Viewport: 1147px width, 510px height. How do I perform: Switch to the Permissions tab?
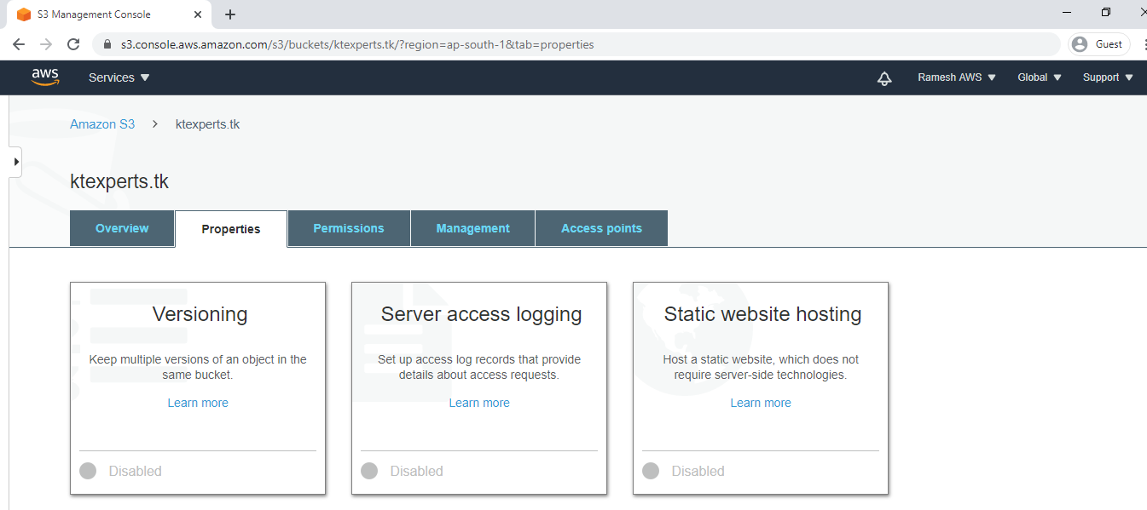349,228
